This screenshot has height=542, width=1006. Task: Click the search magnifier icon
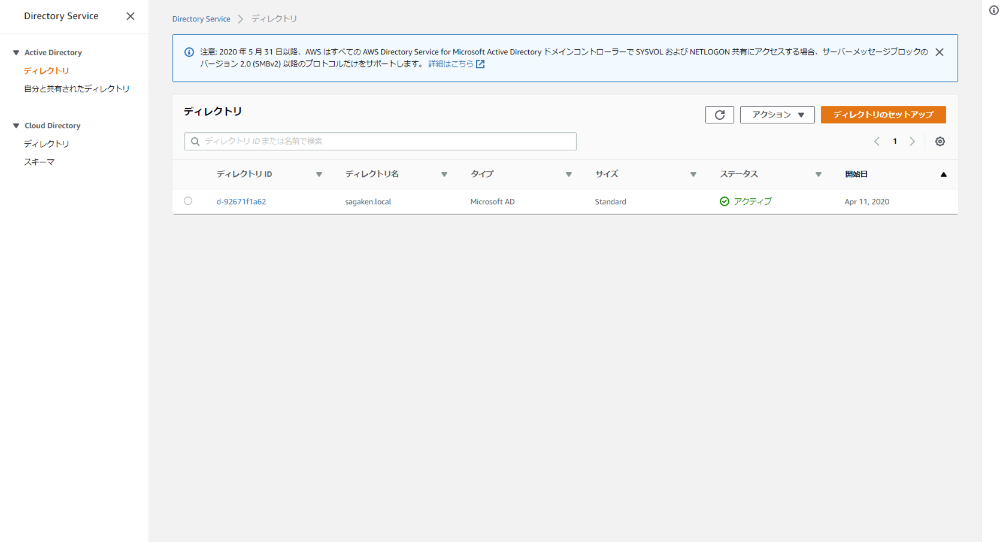click(195, 141)
